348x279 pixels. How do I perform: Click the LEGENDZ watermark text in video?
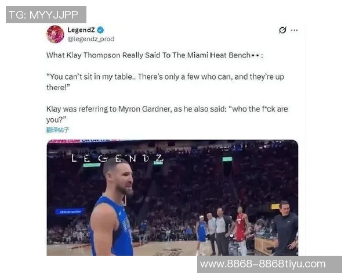coord(117,158)
